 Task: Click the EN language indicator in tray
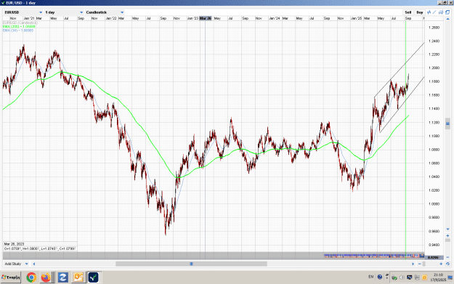tap(371, 277)
